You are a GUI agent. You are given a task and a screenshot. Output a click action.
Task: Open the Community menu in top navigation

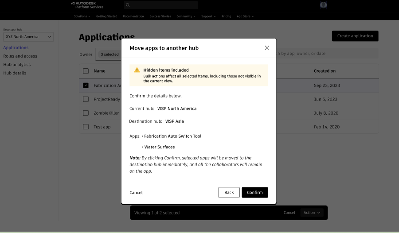click(186, 16)
